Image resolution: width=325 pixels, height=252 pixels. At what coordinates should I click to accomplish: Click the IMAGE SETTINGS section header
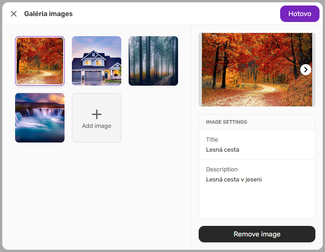[x=227, y=122]
